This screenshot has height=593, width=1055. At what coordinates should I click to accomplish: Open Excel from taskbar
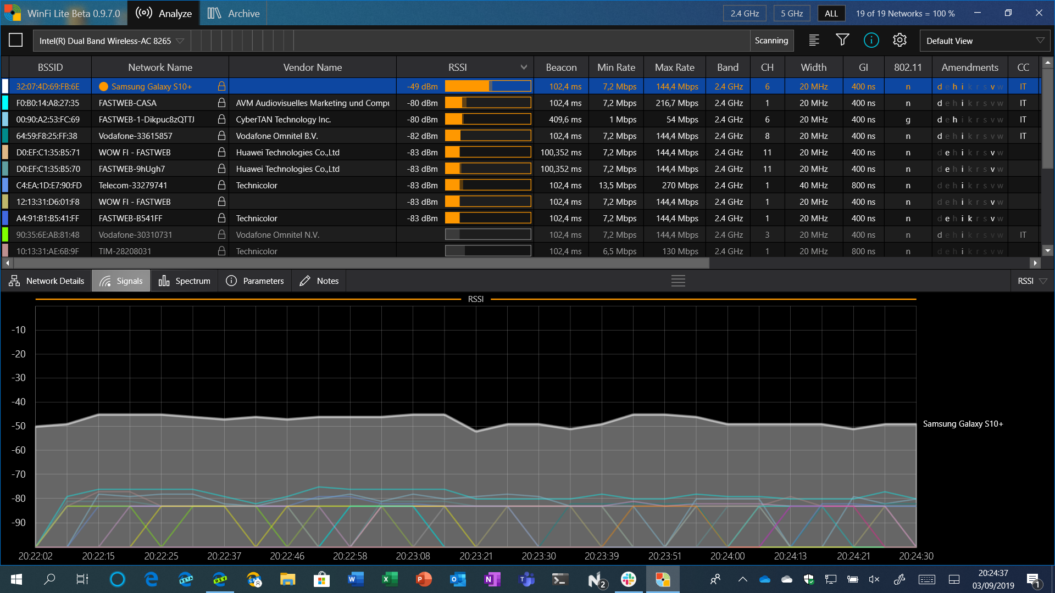point(390,579)
